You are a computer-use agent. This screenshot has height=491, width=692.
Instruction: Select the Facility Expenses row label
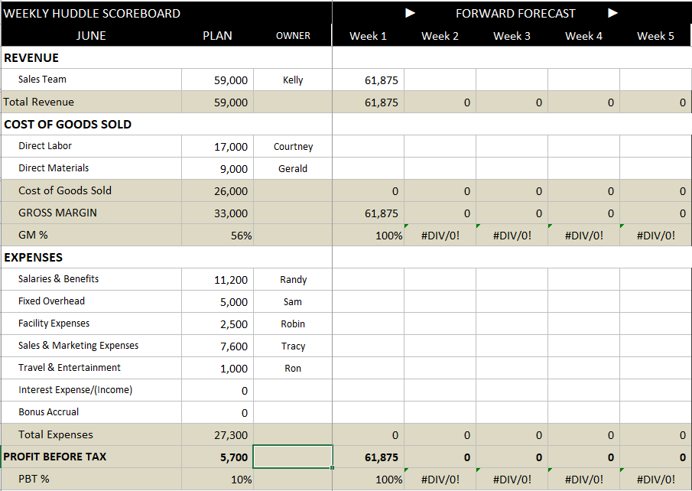(91, 324)
